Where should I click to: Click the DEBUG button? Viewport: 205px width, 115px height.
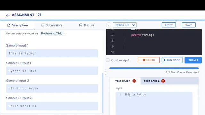[x=149, y=60]
